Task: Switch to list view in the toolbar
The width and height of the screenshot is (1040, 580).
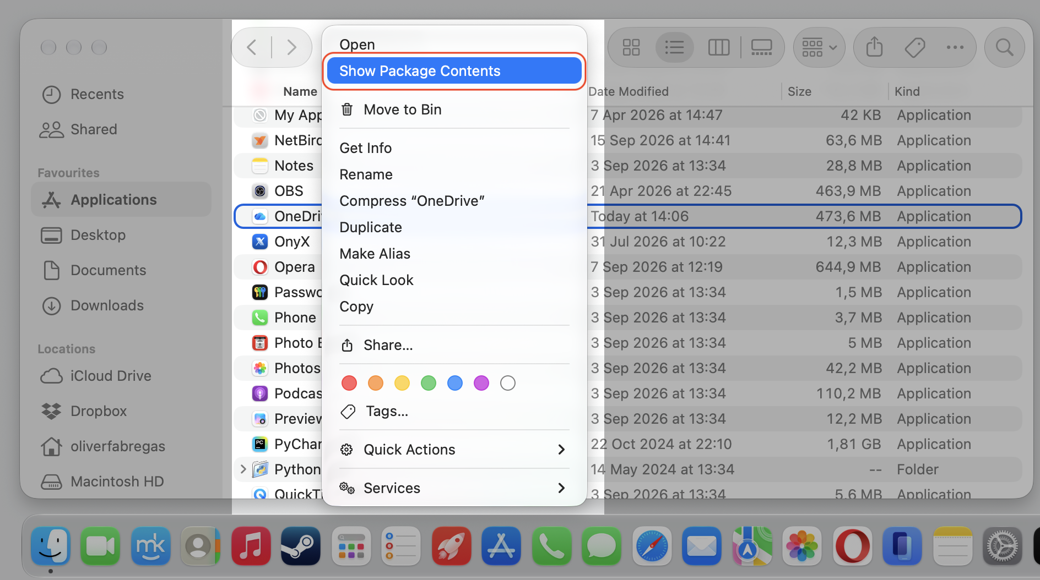Action: (x=674, y=47)
